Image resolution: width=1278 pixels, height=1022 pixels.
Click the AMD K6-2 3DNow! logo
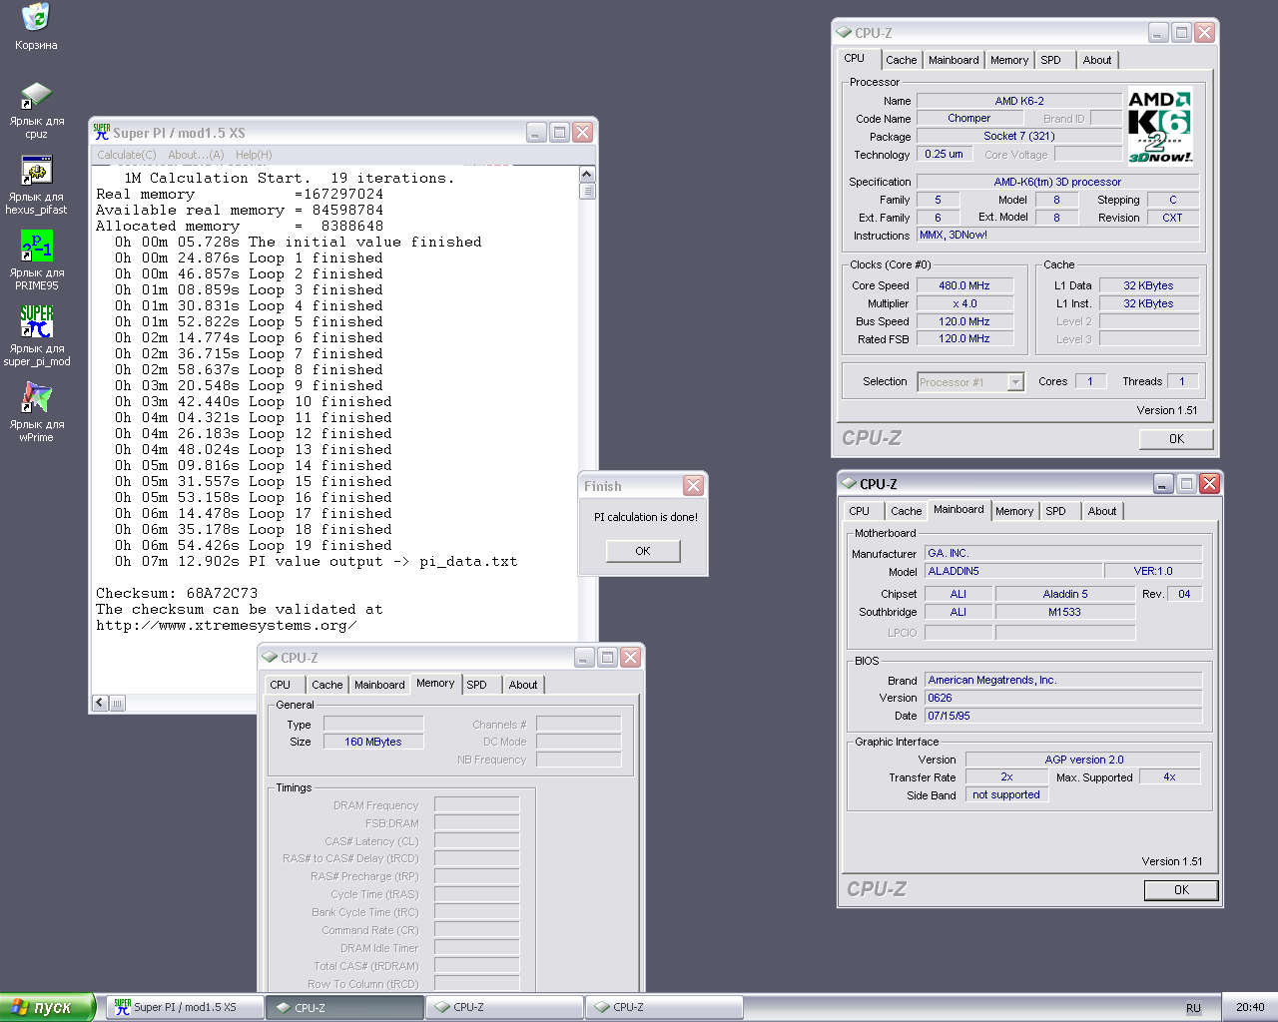coord(1159,127)
